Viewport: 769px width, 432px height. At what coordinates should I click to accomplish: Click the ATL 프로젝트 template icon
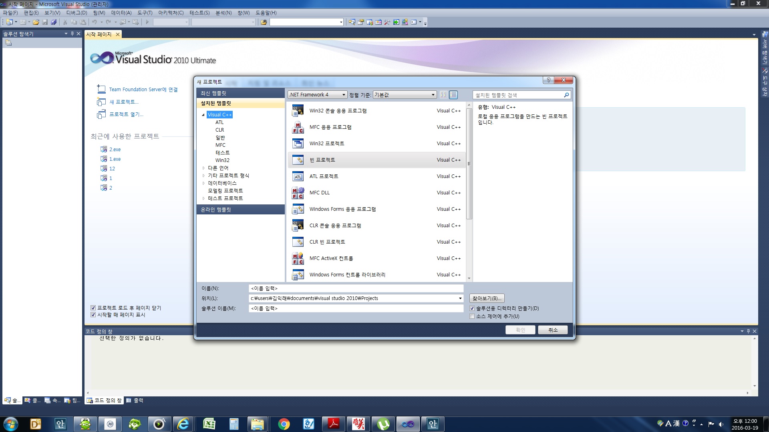pos(298,176)
